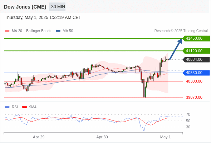
Task: Click the Apr 30 date axis label
Action: (x=102, y=137)
